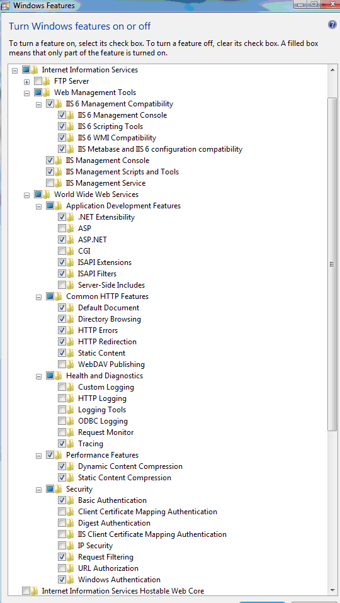The image size is (340, 603).
Task: Tick the Server-Side Includes checkbox
Action: (x=62, y=285)
